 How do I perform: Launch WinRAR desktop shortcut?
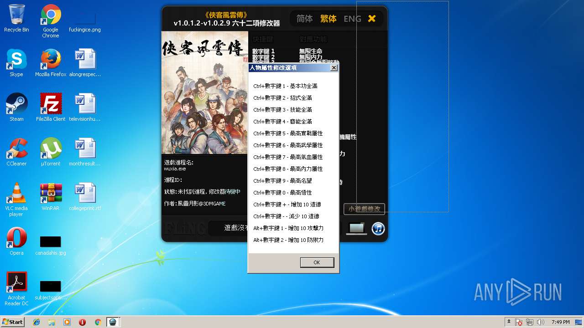[51, 197]
